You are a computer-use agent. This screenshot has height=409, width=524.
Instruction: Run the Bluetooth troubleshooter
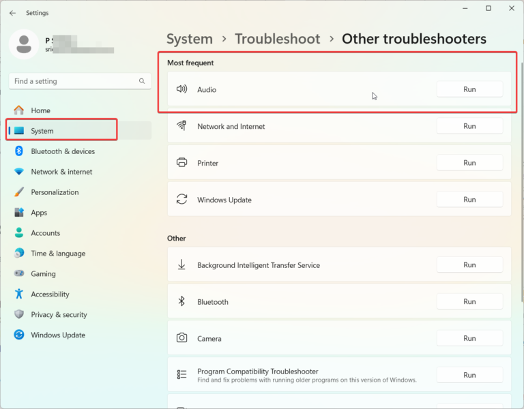pos(469,302)
